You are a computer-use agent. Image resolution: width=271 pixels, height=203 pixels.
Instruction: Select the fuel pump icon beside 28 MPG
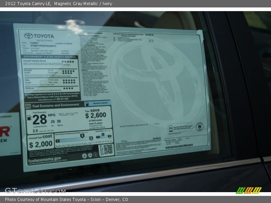pos(30,117)
